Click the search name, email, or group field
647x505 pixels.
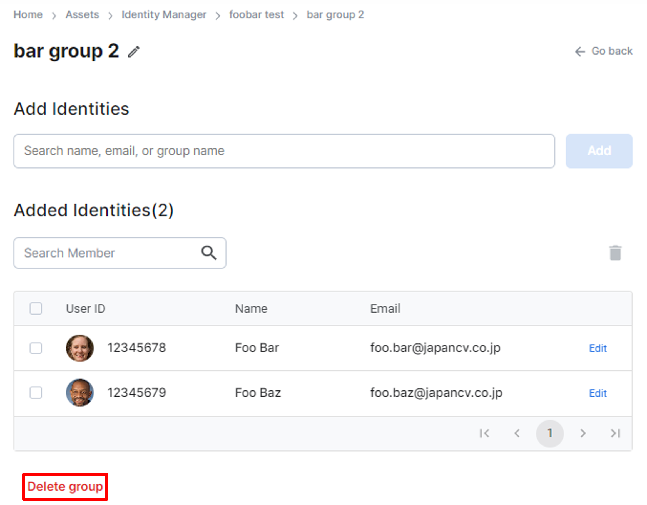tap(284, 151)
